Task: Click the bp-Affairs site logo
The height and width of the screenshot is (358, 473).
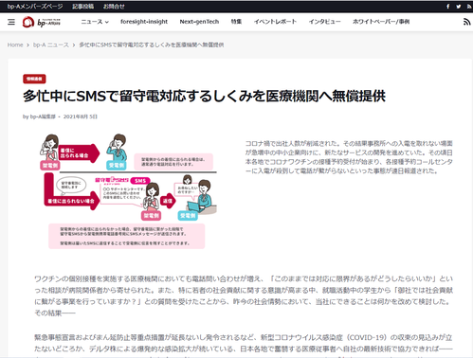Action: (41, 22)
